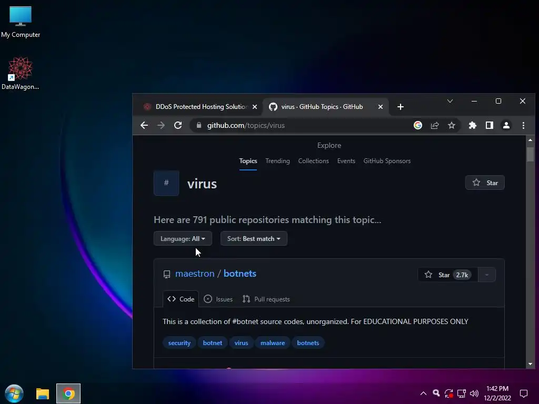Screen dimensions: 539x404
Task: Click the scrollbar up arrow
Action: click(530, 140)
